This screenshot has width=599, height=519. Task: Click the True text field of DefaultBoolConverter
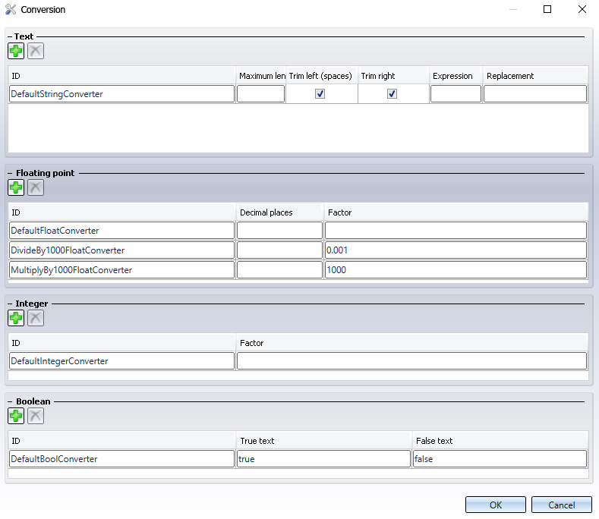pyautogui.click(x=323, y=459)
